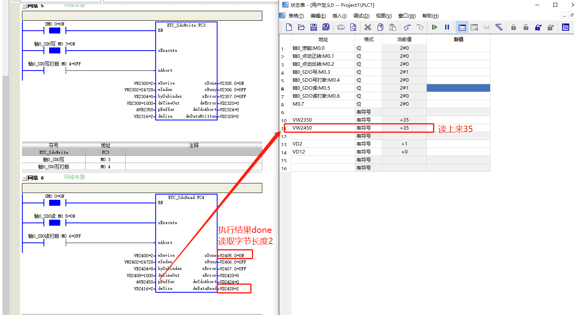Click the Unforce open padlock icon
This screenshot has width=574, height=315.
526,27
